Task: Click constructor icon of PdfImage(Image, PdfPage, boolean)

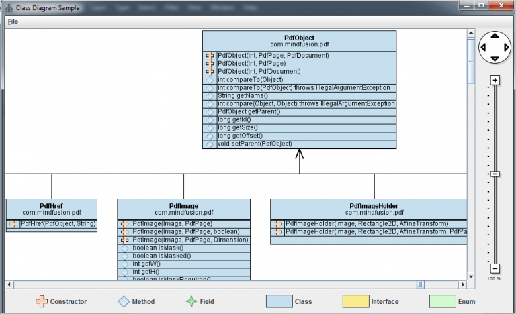Action: (125, 231)
